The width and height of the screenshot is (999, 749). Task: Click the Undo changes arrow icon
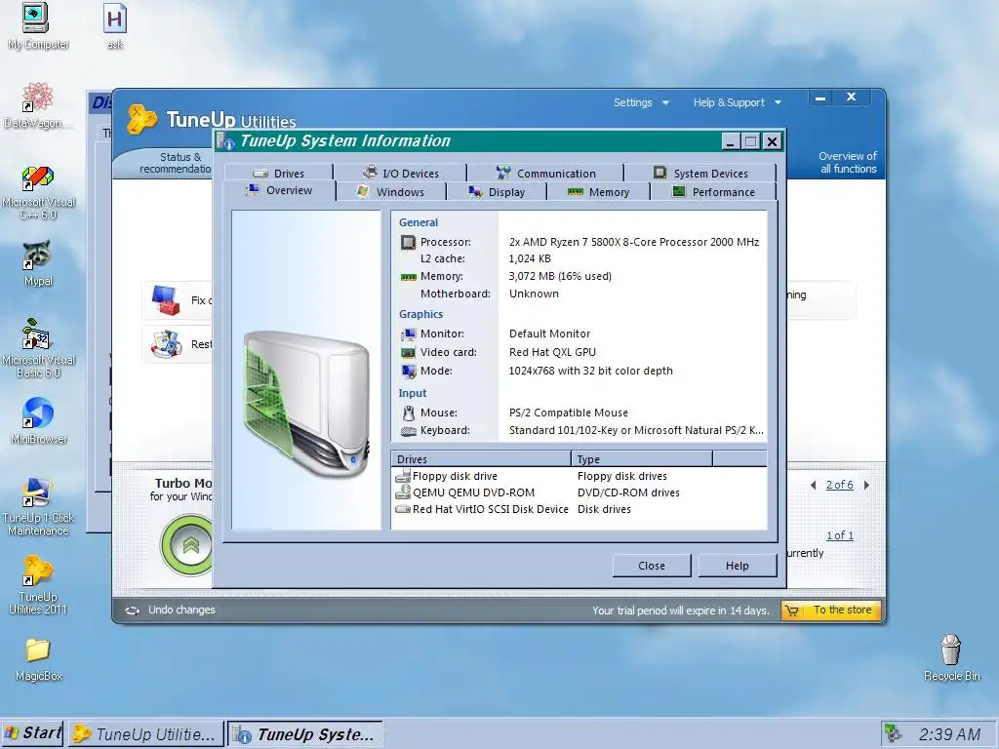(x=132, y=611)
